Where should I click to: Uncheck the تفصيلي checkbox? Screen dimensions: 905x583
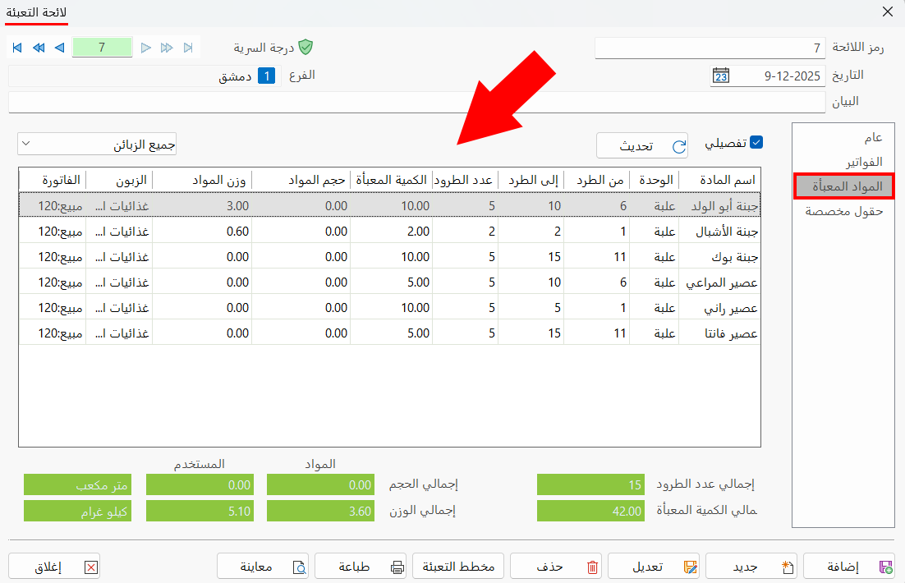(756, 141)
